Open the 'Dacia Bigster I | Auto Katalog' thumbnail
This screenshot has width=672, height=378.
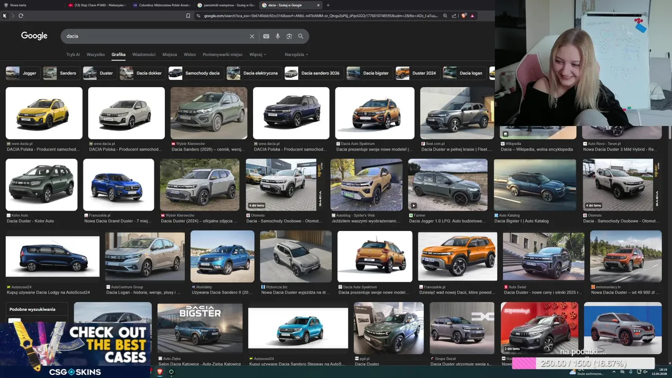click(535, 185)
